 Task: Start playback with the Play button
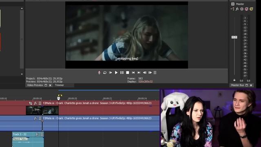[x=116, y=73]
